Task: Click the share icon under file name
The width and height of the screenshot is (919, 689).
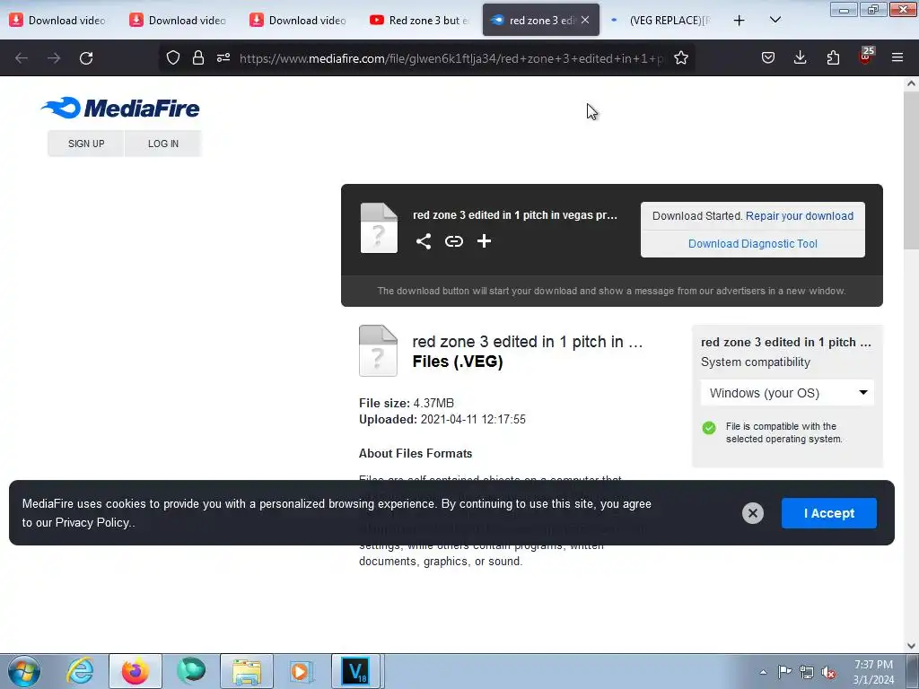Action: (424, 241)
